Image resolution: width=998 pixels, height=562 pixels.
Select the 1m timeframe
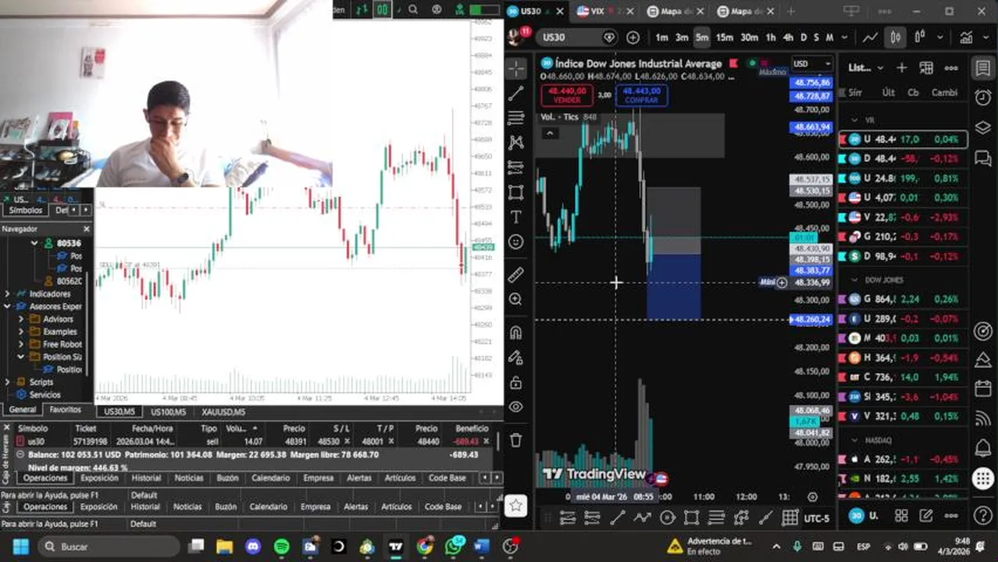click(x=661, y=37)
